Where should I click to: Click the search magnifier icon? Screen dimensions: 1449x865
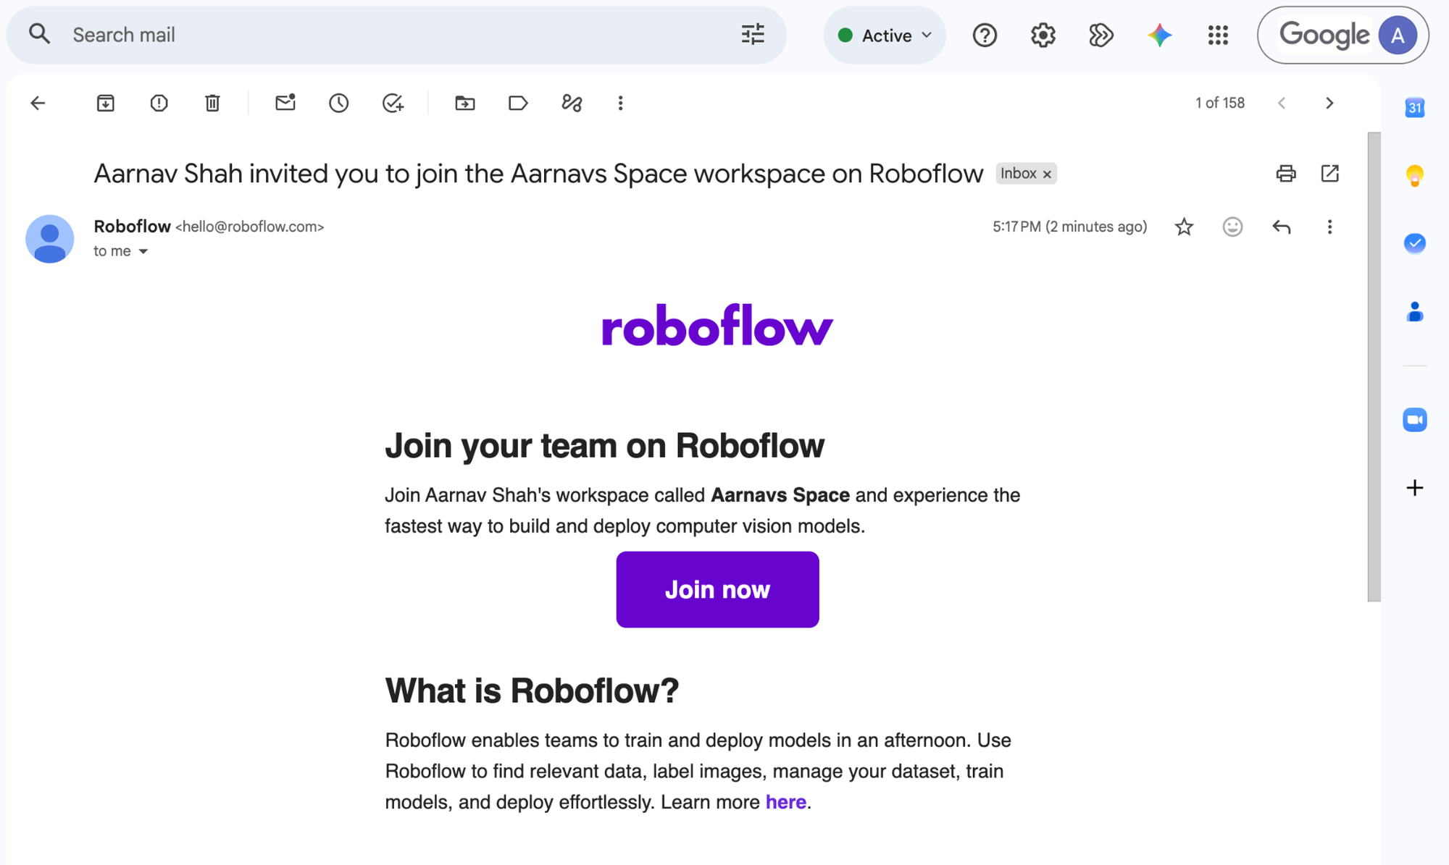point(39,34)
